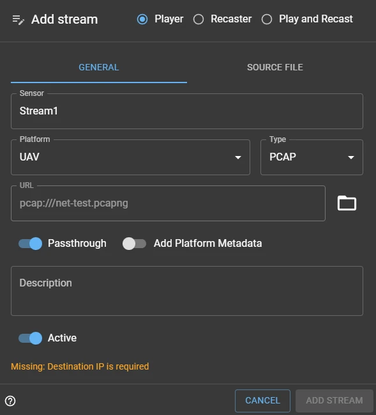Disable the Passthrough toggle

[x=31, y=244]
